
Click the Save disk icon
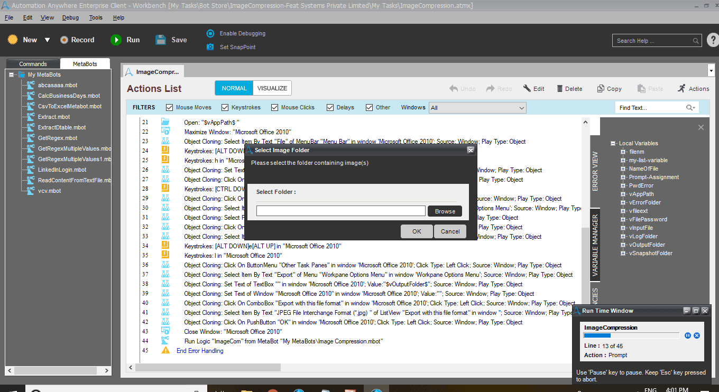[x=161, y=40]
